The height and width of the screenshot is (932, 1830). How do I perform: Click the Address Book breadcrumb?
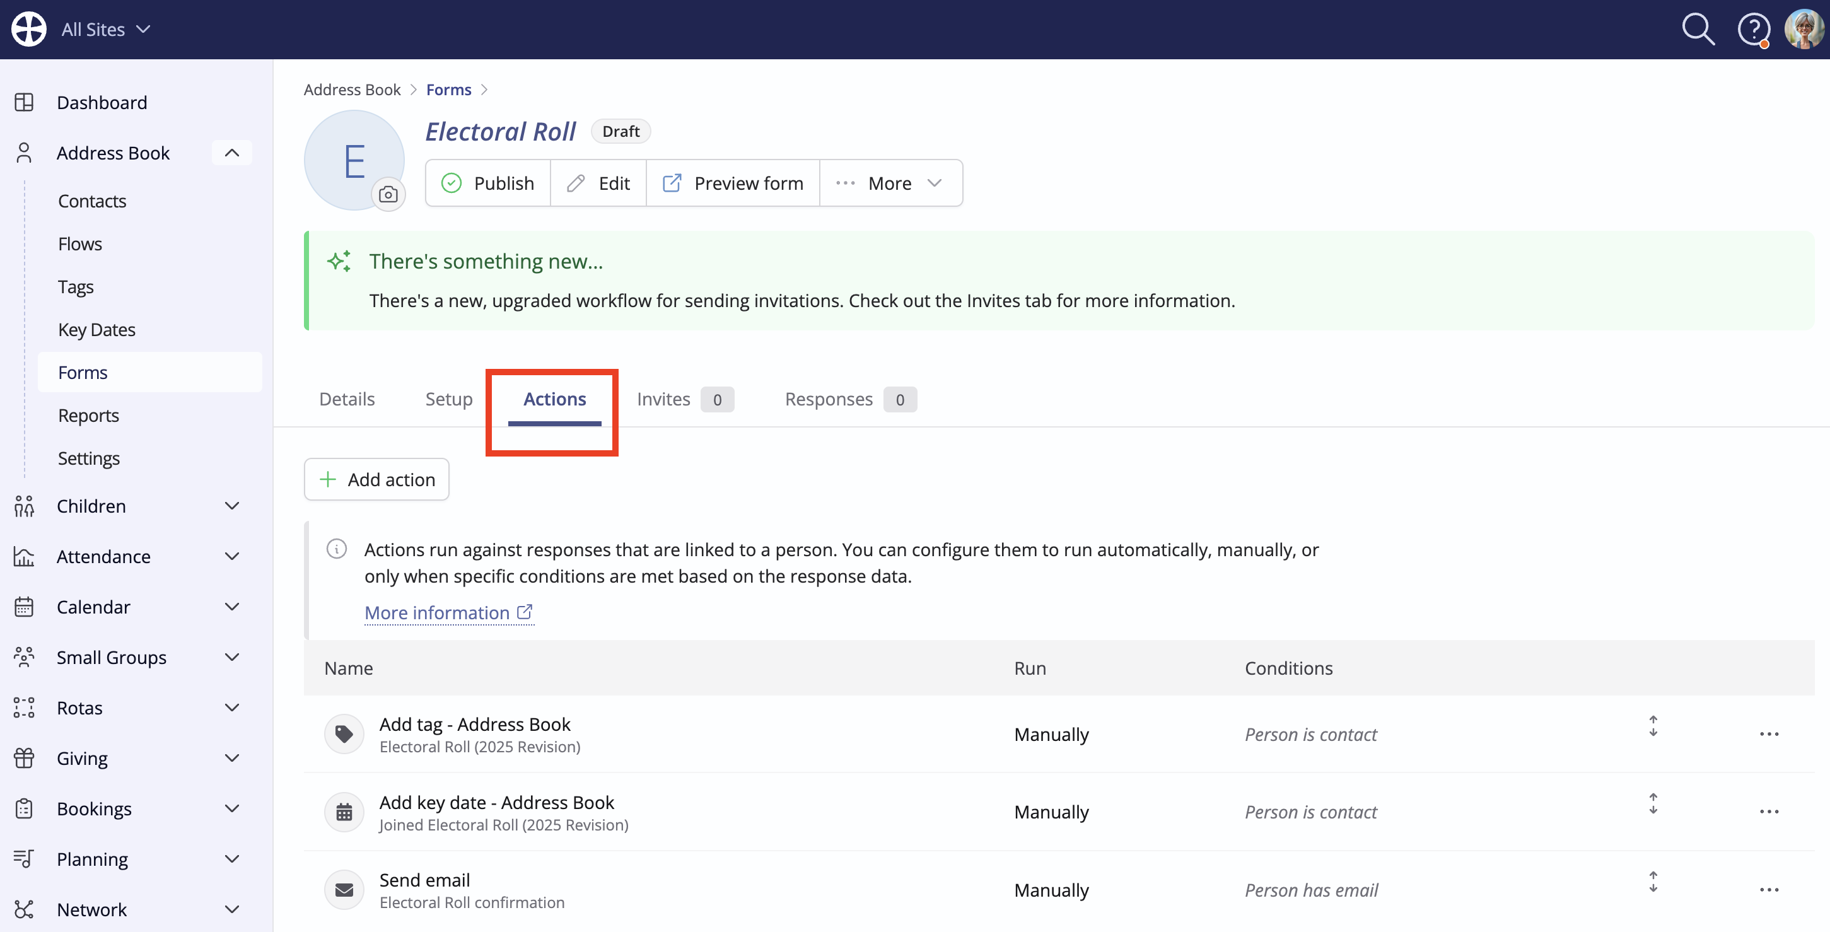[x=353, y=90]
